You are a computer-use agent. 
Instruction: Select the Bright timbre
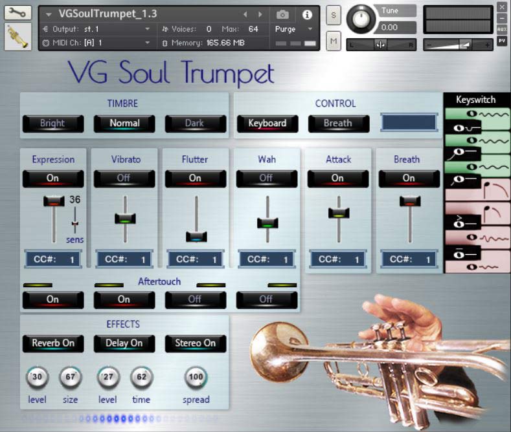tap(53, 124)
